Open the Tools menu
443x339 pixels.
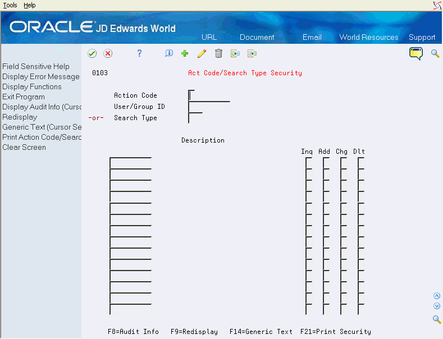click(x=10, y=5)
